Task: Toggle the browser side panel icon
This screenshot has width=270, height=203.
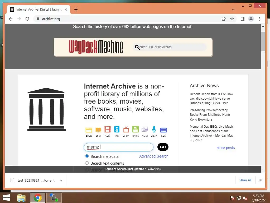Action: [x=243, y=19]
